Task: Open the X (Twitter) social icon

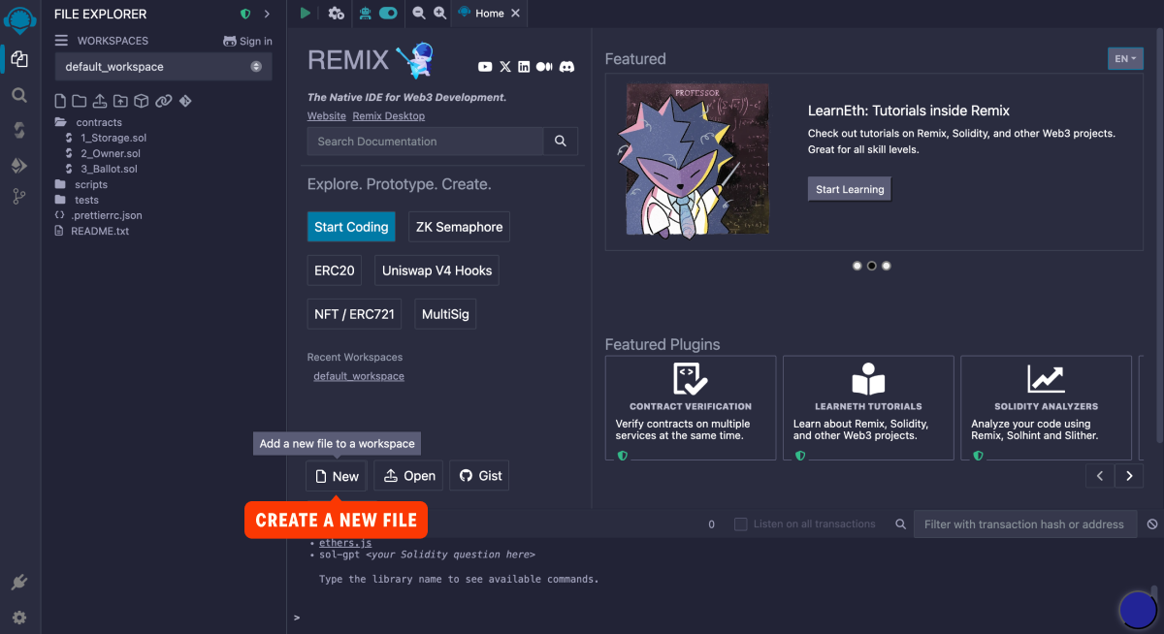Action: point(505,67)
